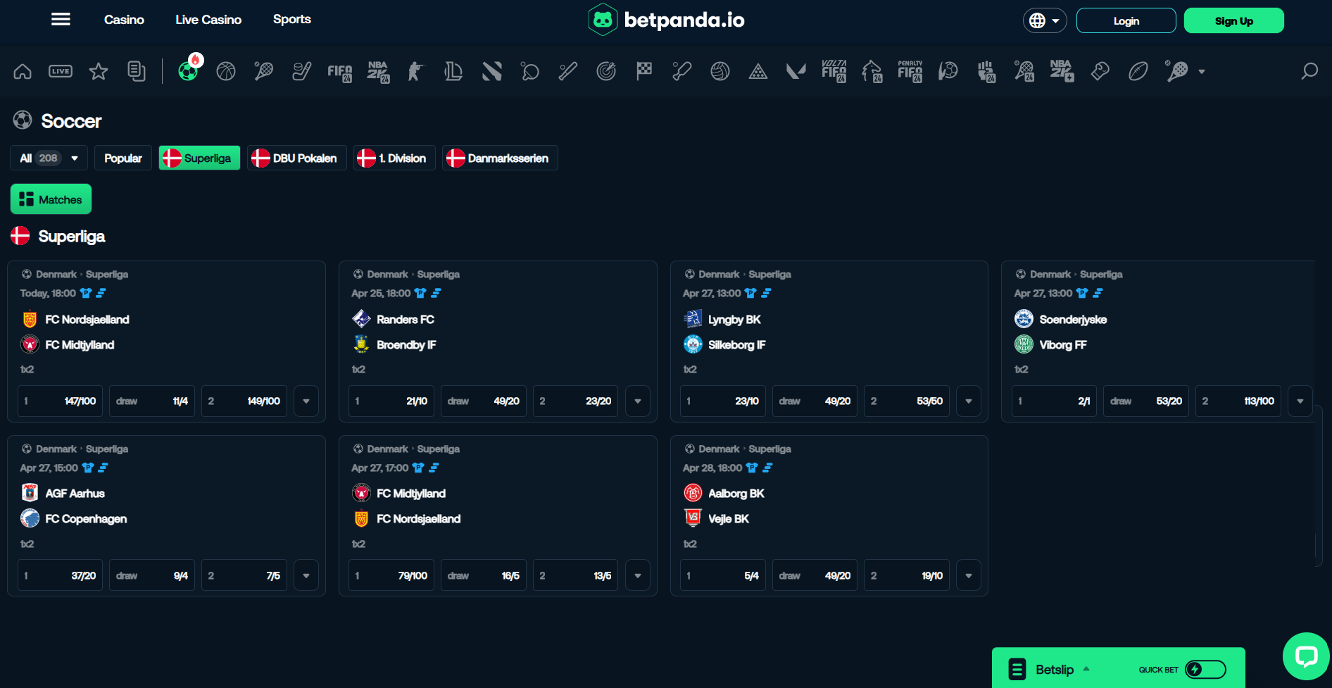Open the Live Casino menu item
Screen dimensions: 1332x688
click(208, 20)
